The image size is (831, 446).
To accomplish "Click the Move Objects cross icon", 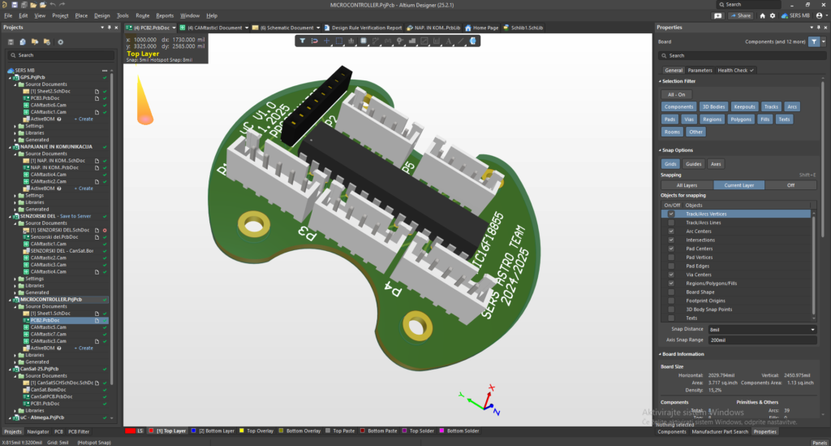I will 326,40.
